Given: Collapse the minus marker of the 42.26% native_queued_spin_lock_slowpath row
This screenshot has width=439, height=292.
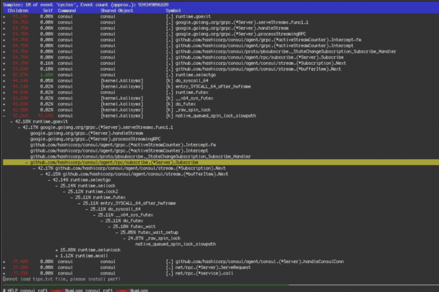Looking at the screenshot, I should [4, 116].
